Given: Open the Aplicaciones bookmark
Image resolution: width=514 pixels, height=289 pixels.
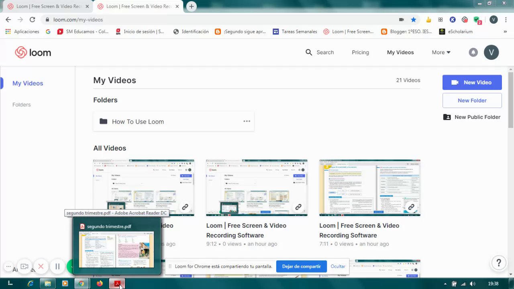Looking at the screenshot, I should 22,31.
